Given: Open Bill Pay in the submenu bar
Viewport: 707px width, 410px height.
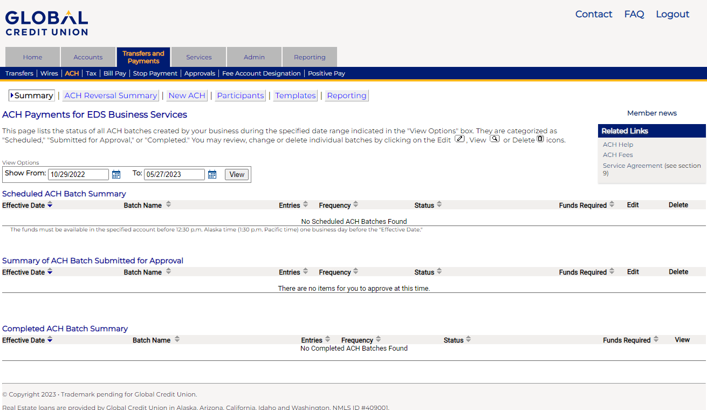Looking at the screenshot, I should point(115,73).
